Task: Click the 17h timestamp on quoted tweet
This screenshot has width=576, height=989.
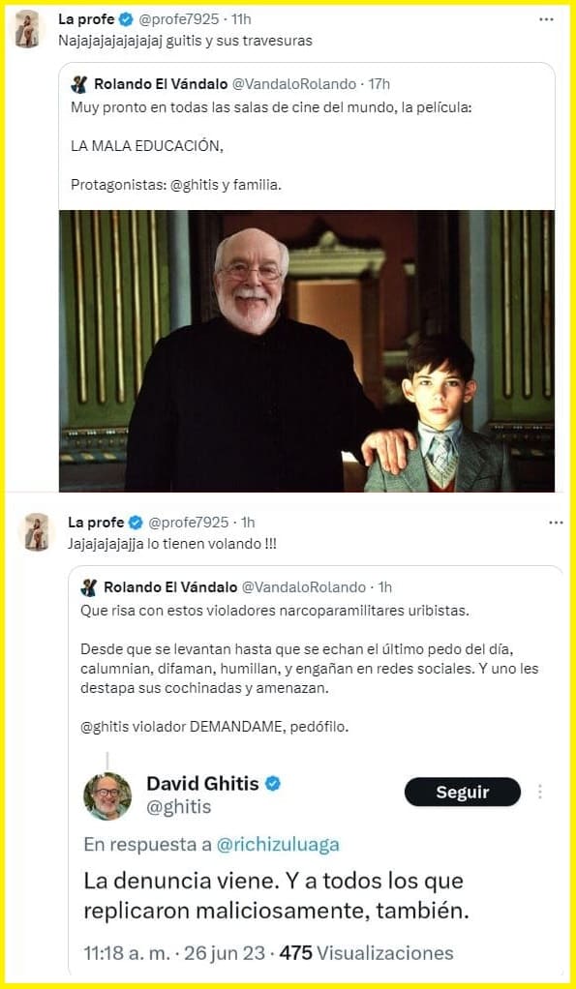Action: (379, 83)
